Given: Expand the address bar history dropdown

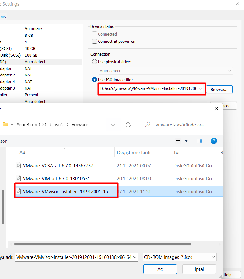Looking at the screenshot, I should [113, 125].
